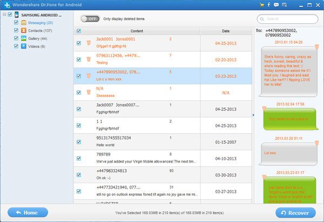Sort messages by the Date column header

point(225,31)
